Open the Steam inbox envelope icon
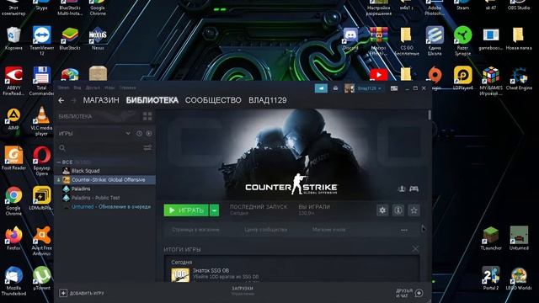 point(335,88)
